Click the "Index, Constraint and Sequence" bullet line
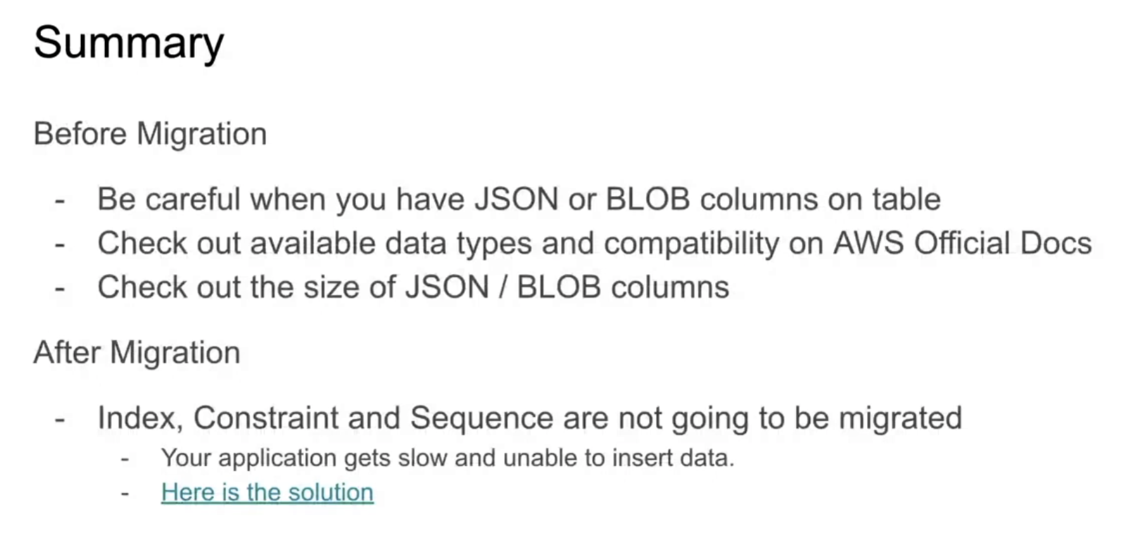 pyautogui.click(x=530, y=418)
